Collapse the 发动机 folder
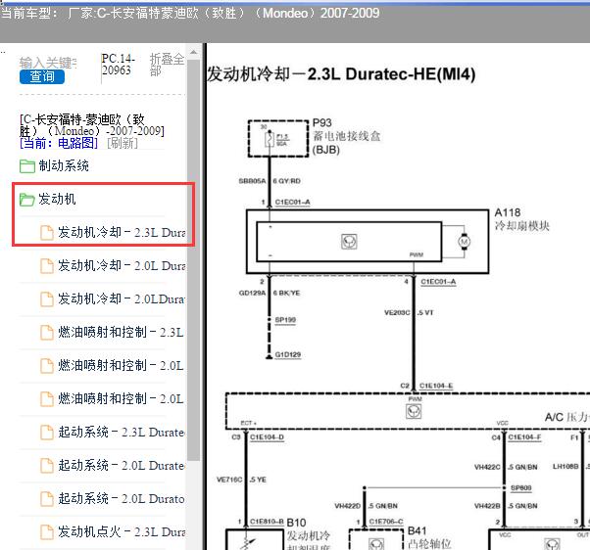 pos(57,199)
